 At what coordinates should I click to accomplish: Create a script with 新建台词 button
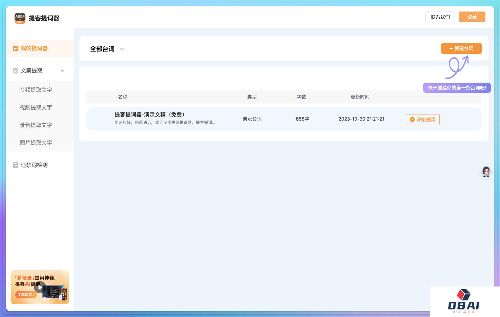pyautogui.click(x=461, y=48)
